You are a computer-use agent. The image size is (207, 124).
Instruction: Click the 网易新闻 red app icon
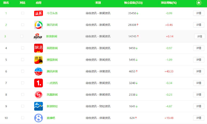tap(38, 48)
